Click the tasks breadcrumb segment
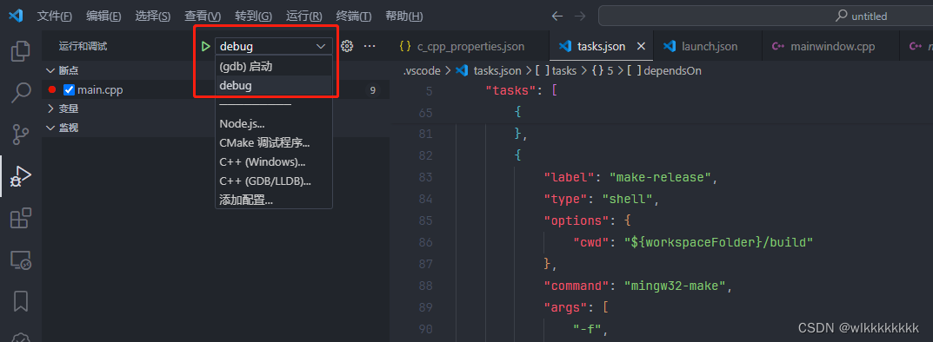 [564, 70]
